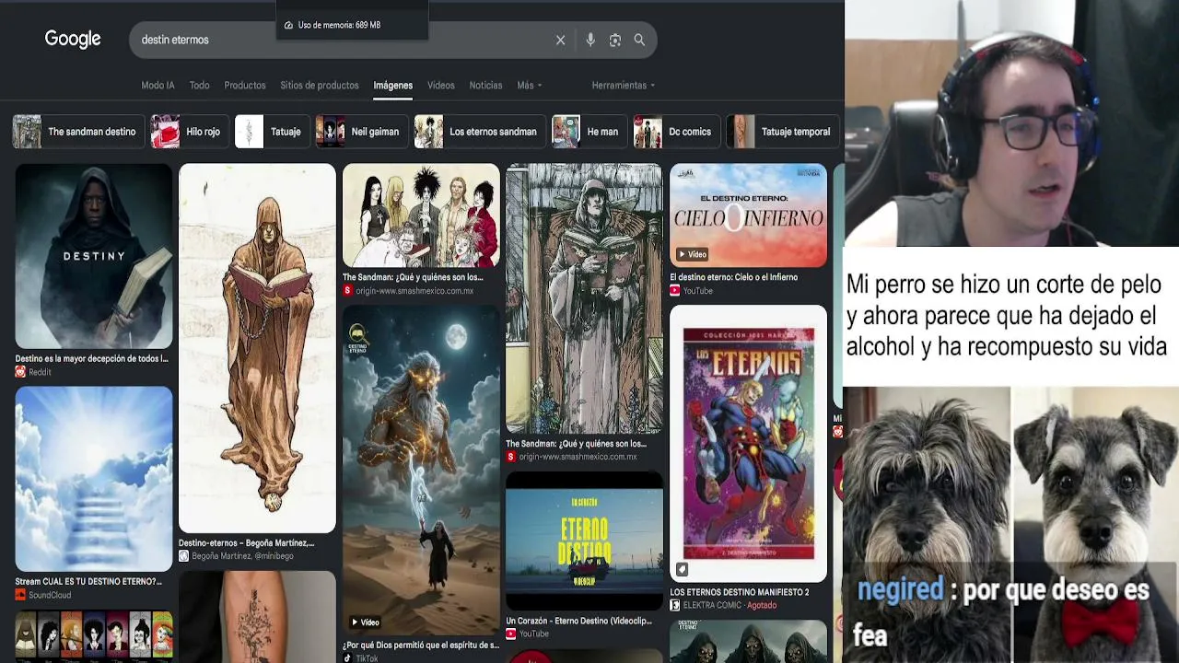The height and width of the screenshot is (663, 1179).
Task: Open the green-toned hooded figure comic panel
Action: (x=584, y=298)
